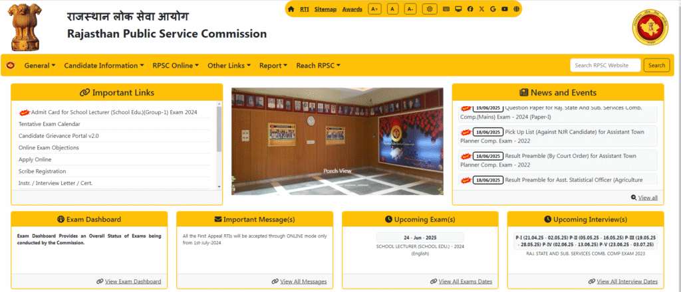Open the RPSC Online dropdown
681x292 pixels.
tap(176, 66)
